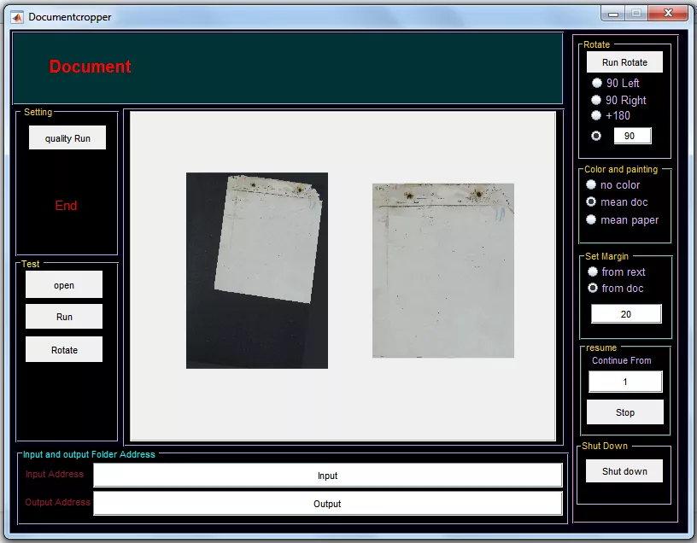The image size is (697, 543).
Task: Click the custom rotation angle field showing 90
Action: (x=633, y=136)
